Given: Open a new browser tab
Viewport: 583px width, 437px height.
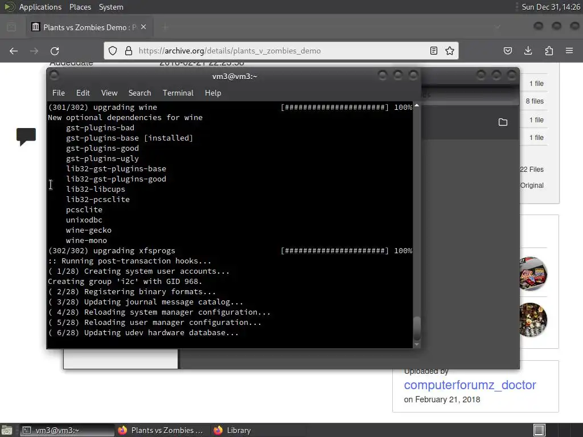Looking at the screenshot, I should [165, 27].
